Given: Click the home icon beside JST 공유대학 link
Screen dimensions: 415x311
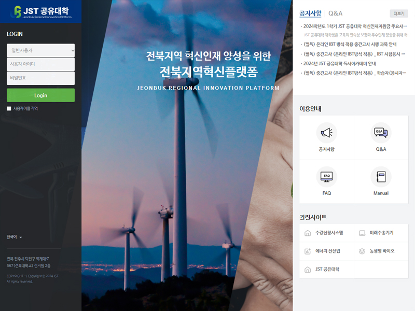Looking at the screenshot, I should pyautogui.click(x=308, y=270).
